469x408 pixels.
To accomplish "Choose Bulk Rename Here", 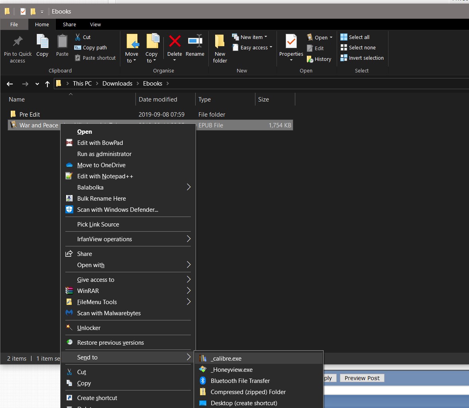I will coord(128,198).
